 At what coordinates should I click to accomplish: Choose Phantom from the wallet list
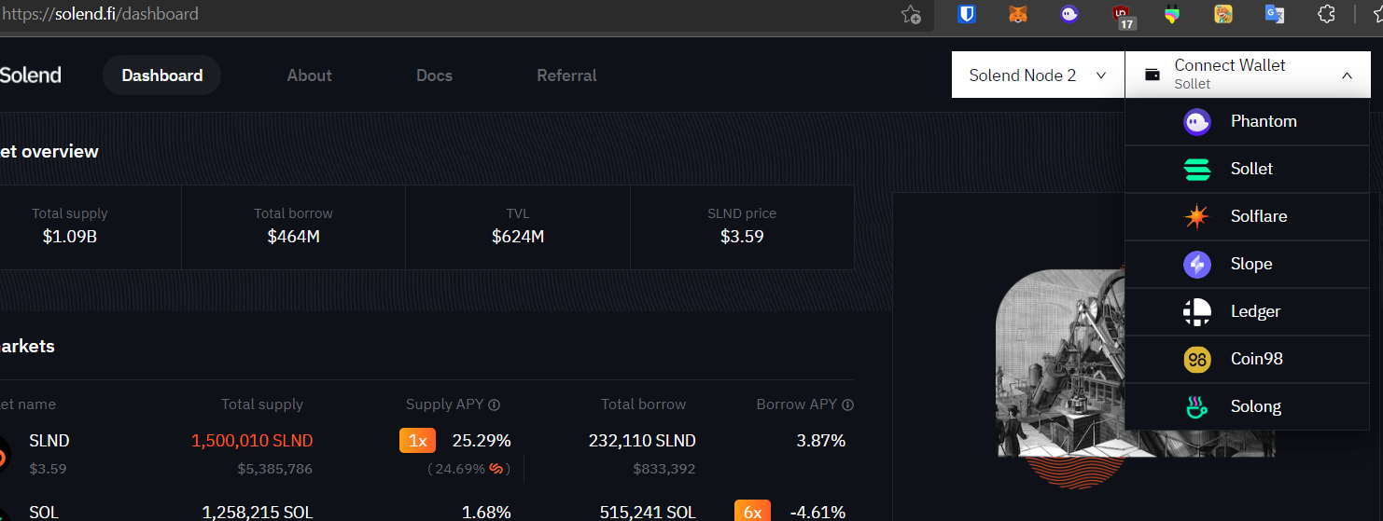pyautogui.click(x=1248, y=121)
